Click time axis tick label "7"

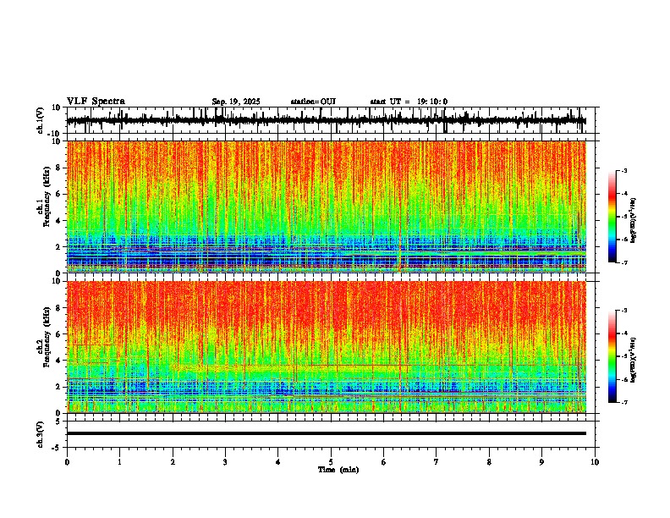click(437, 462)
